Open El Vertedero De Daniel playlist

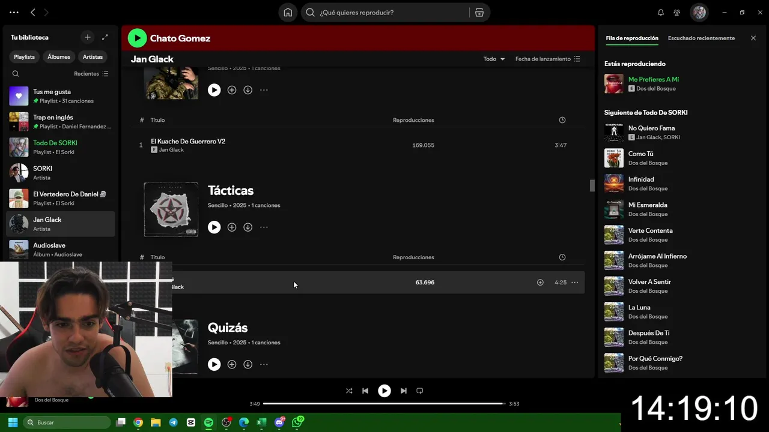(x=60, y=199)
